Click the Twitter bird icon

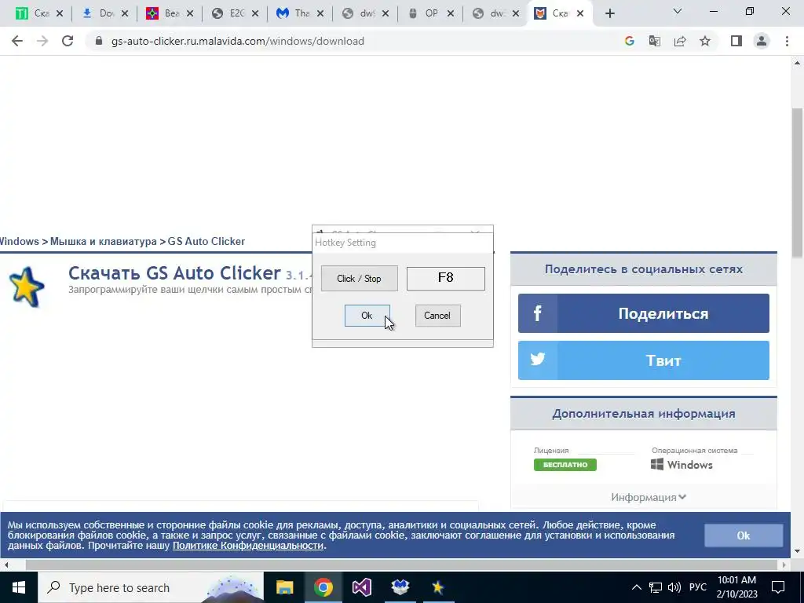537,359
